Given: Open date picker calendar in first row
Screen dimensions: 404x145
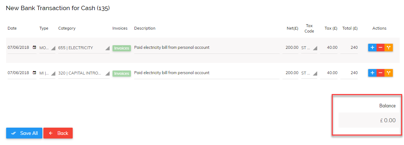Looking at the screenshot, I should [34, 47].
